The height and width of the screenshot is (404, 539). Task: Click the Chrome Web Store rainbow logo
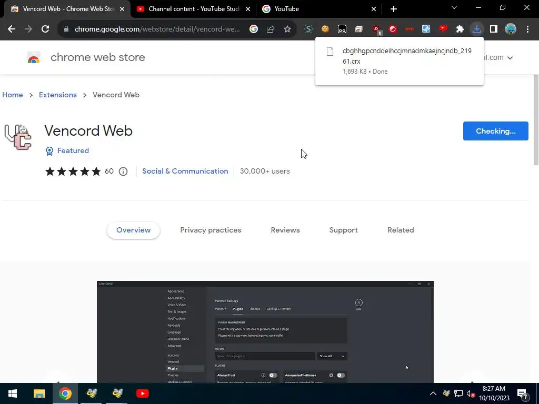(x=34, y=57)
